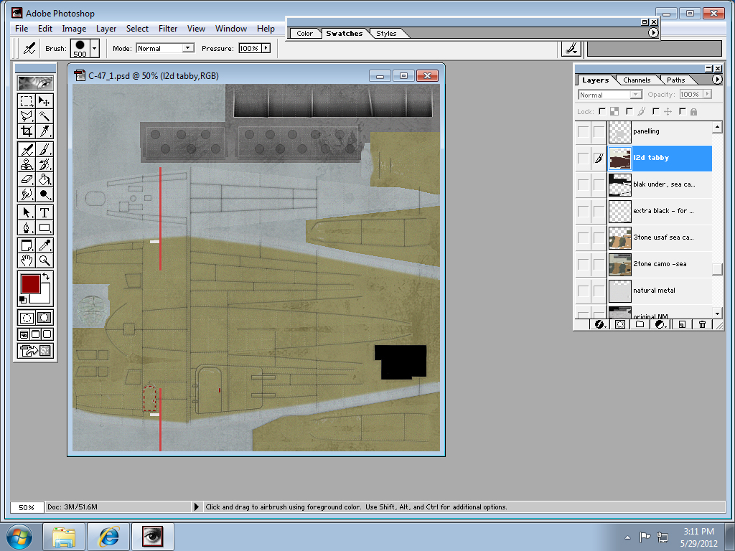Select the Clone Stamp tool
The image size is (735, 551).
point(27,164)
